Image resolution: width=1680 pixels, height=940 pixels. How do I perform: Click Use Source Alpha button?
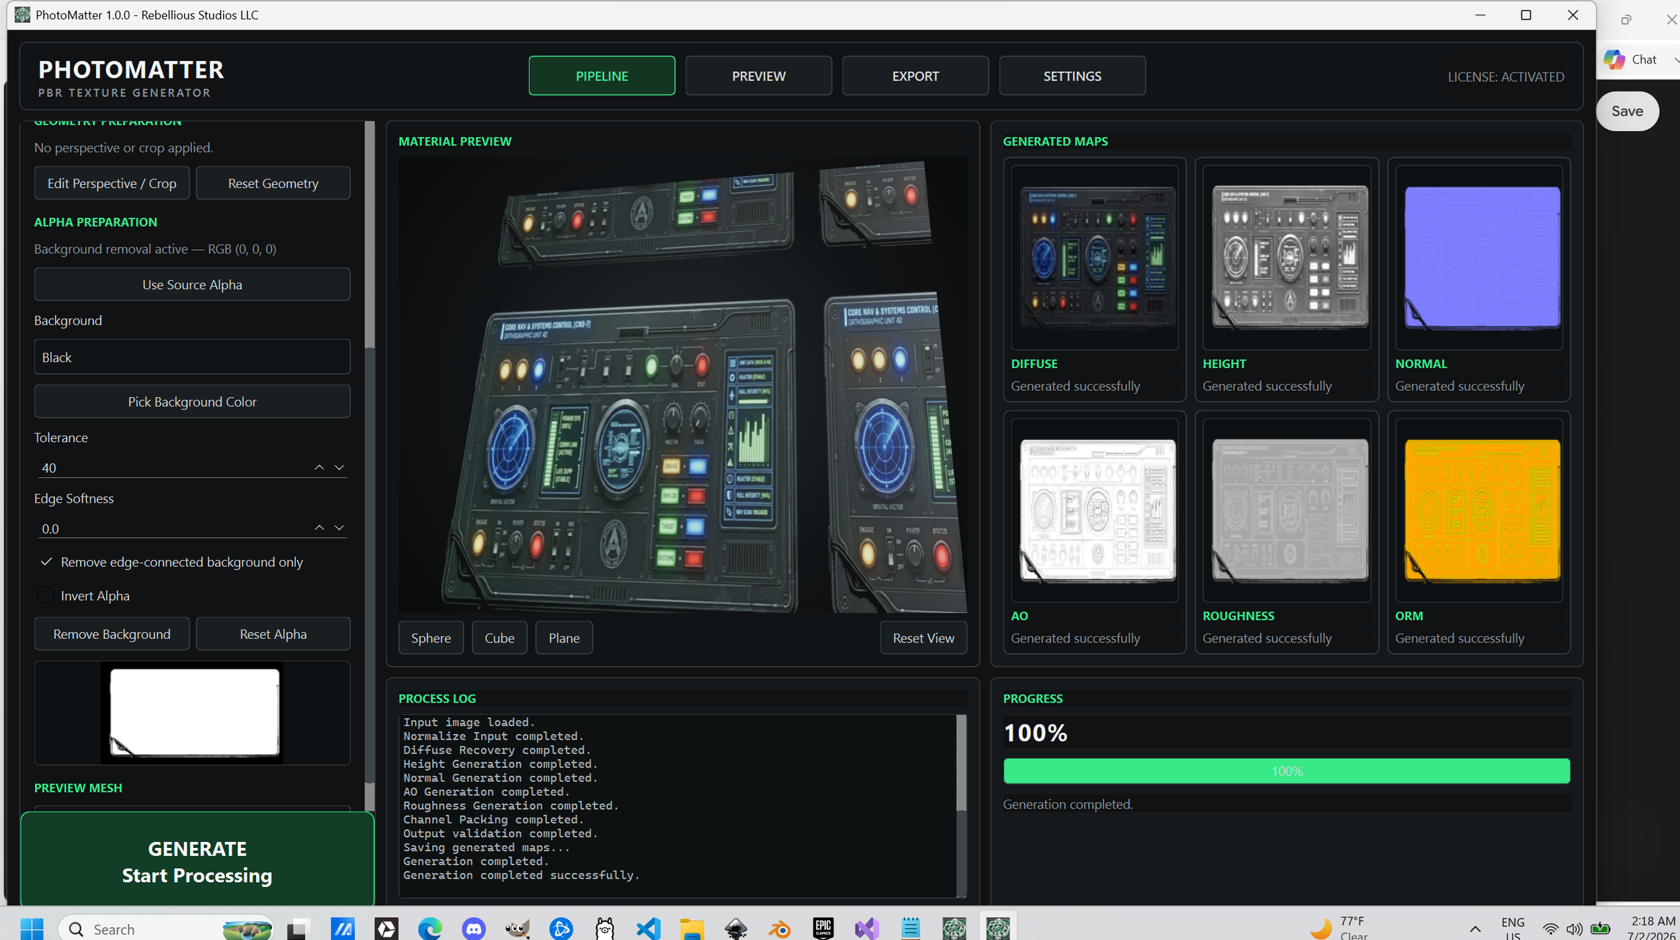tap(192, 284)
